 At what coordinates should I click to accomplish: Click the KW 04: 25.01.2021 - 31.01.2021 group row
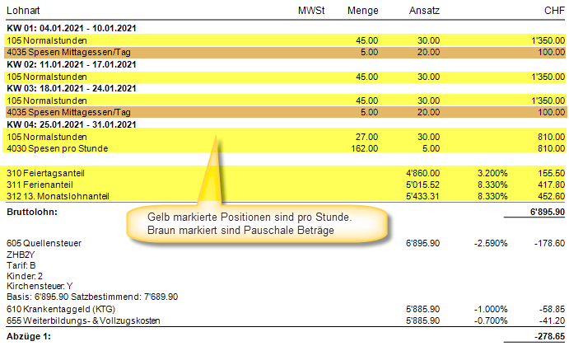(71, 124)
